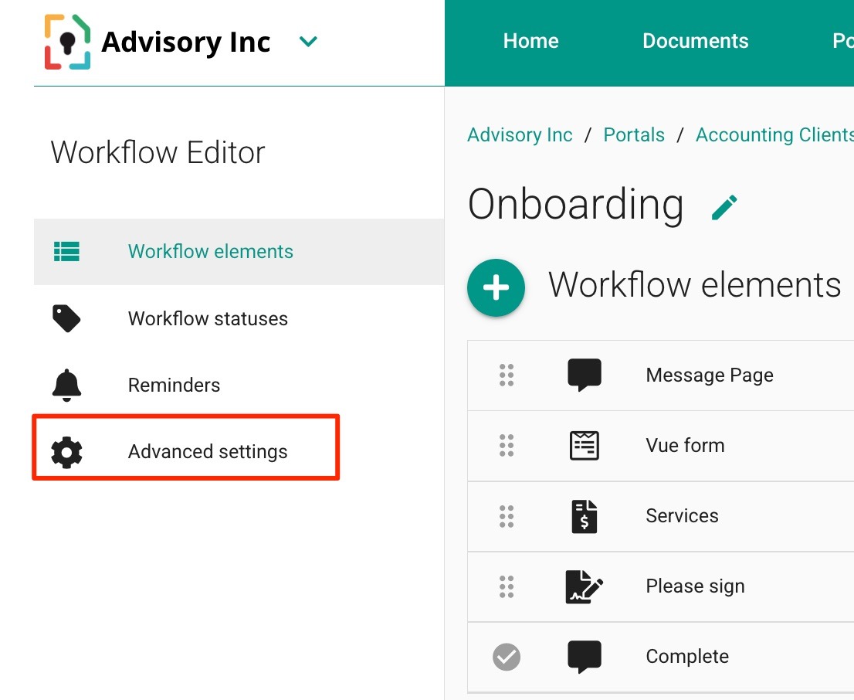Switch to the Documents tab
854x700 pixels.
694,41
